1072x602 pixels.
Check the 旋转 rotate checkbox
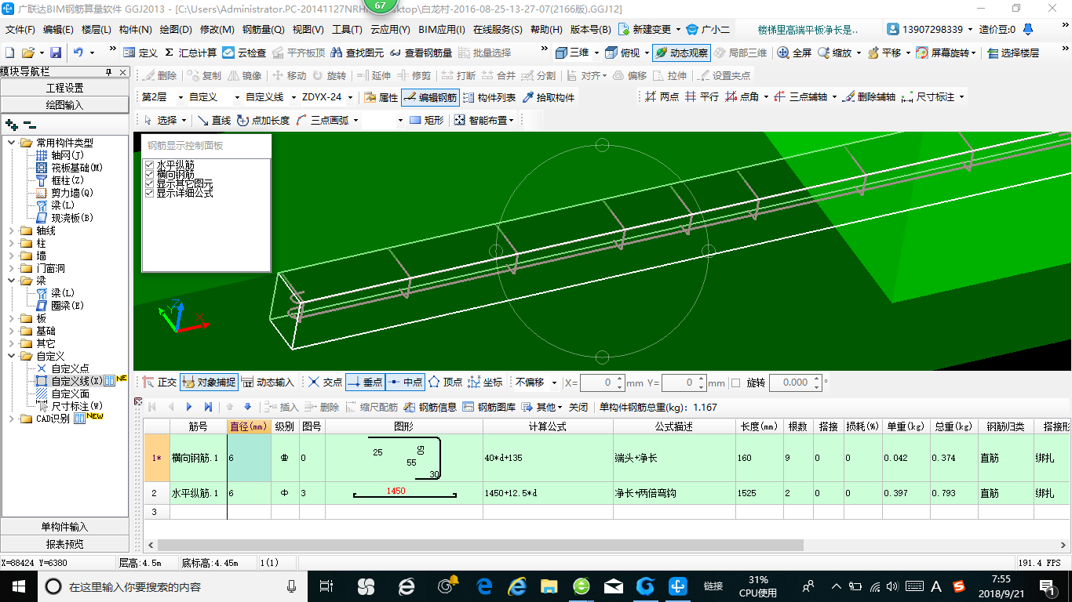735,383
